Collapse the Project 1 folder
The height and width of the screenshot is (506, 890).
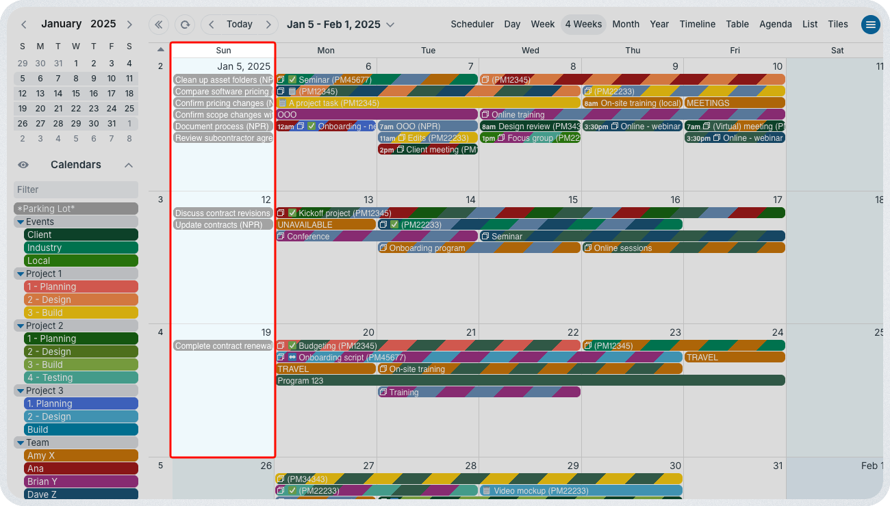click(21, 274)
